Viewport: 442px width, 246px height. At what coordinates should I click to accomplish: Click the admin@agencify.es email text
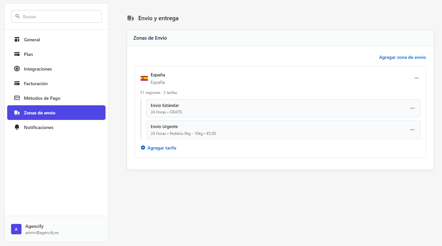coord(42,233)
